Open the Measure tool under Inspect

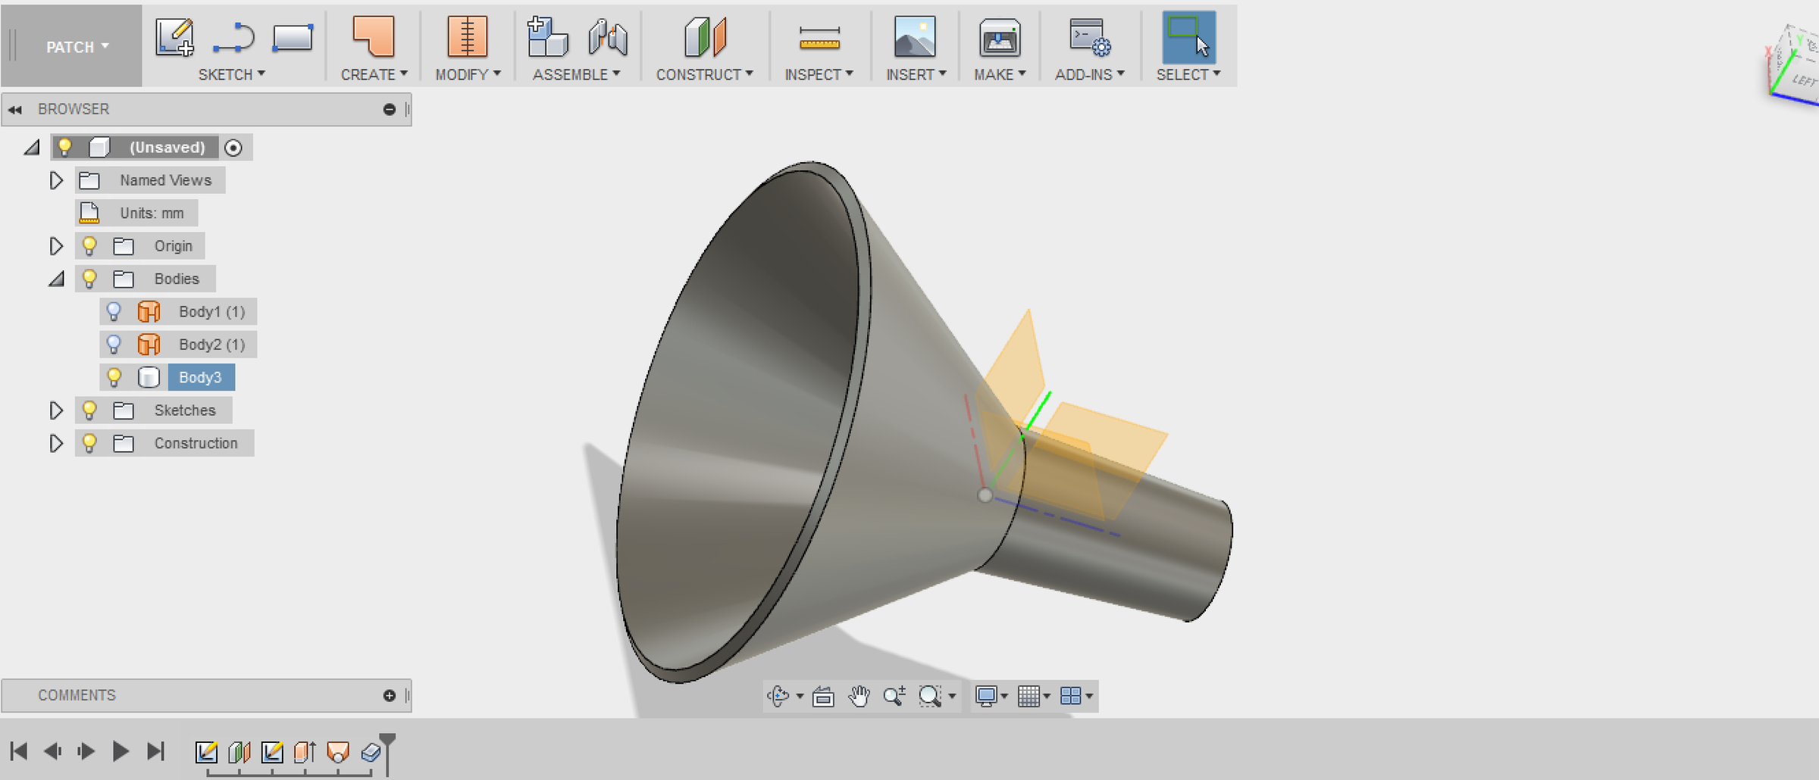819,36
